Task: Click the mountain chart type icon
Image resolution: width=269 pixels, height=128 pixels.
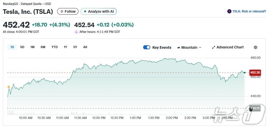Action: (178, 48)
